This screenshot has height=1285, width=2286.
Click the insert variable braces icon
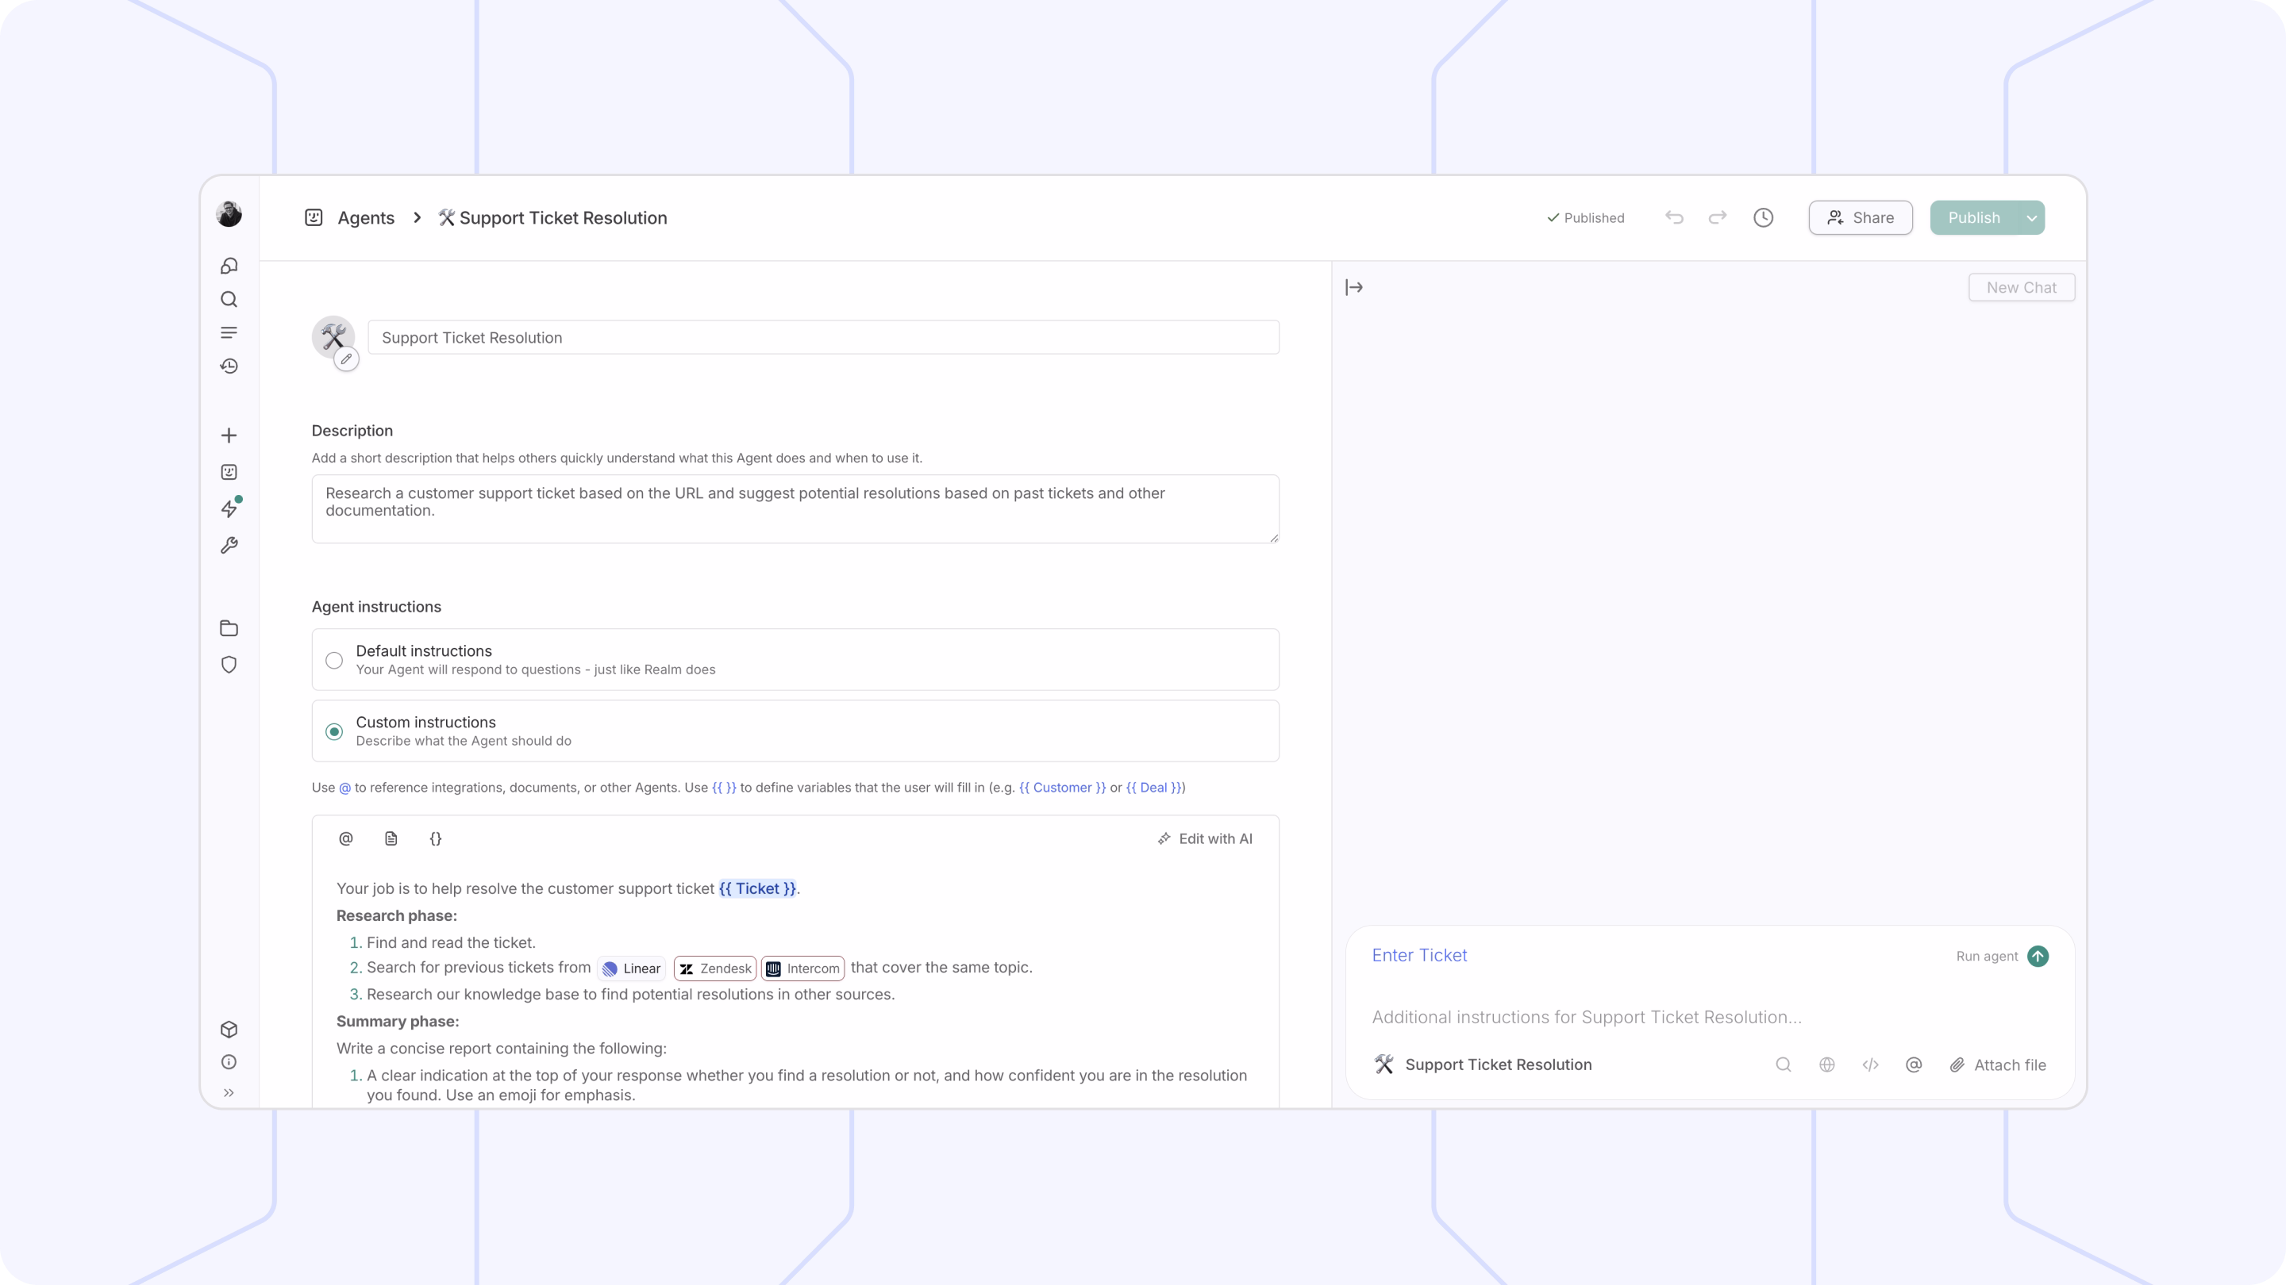coord(436,839)
